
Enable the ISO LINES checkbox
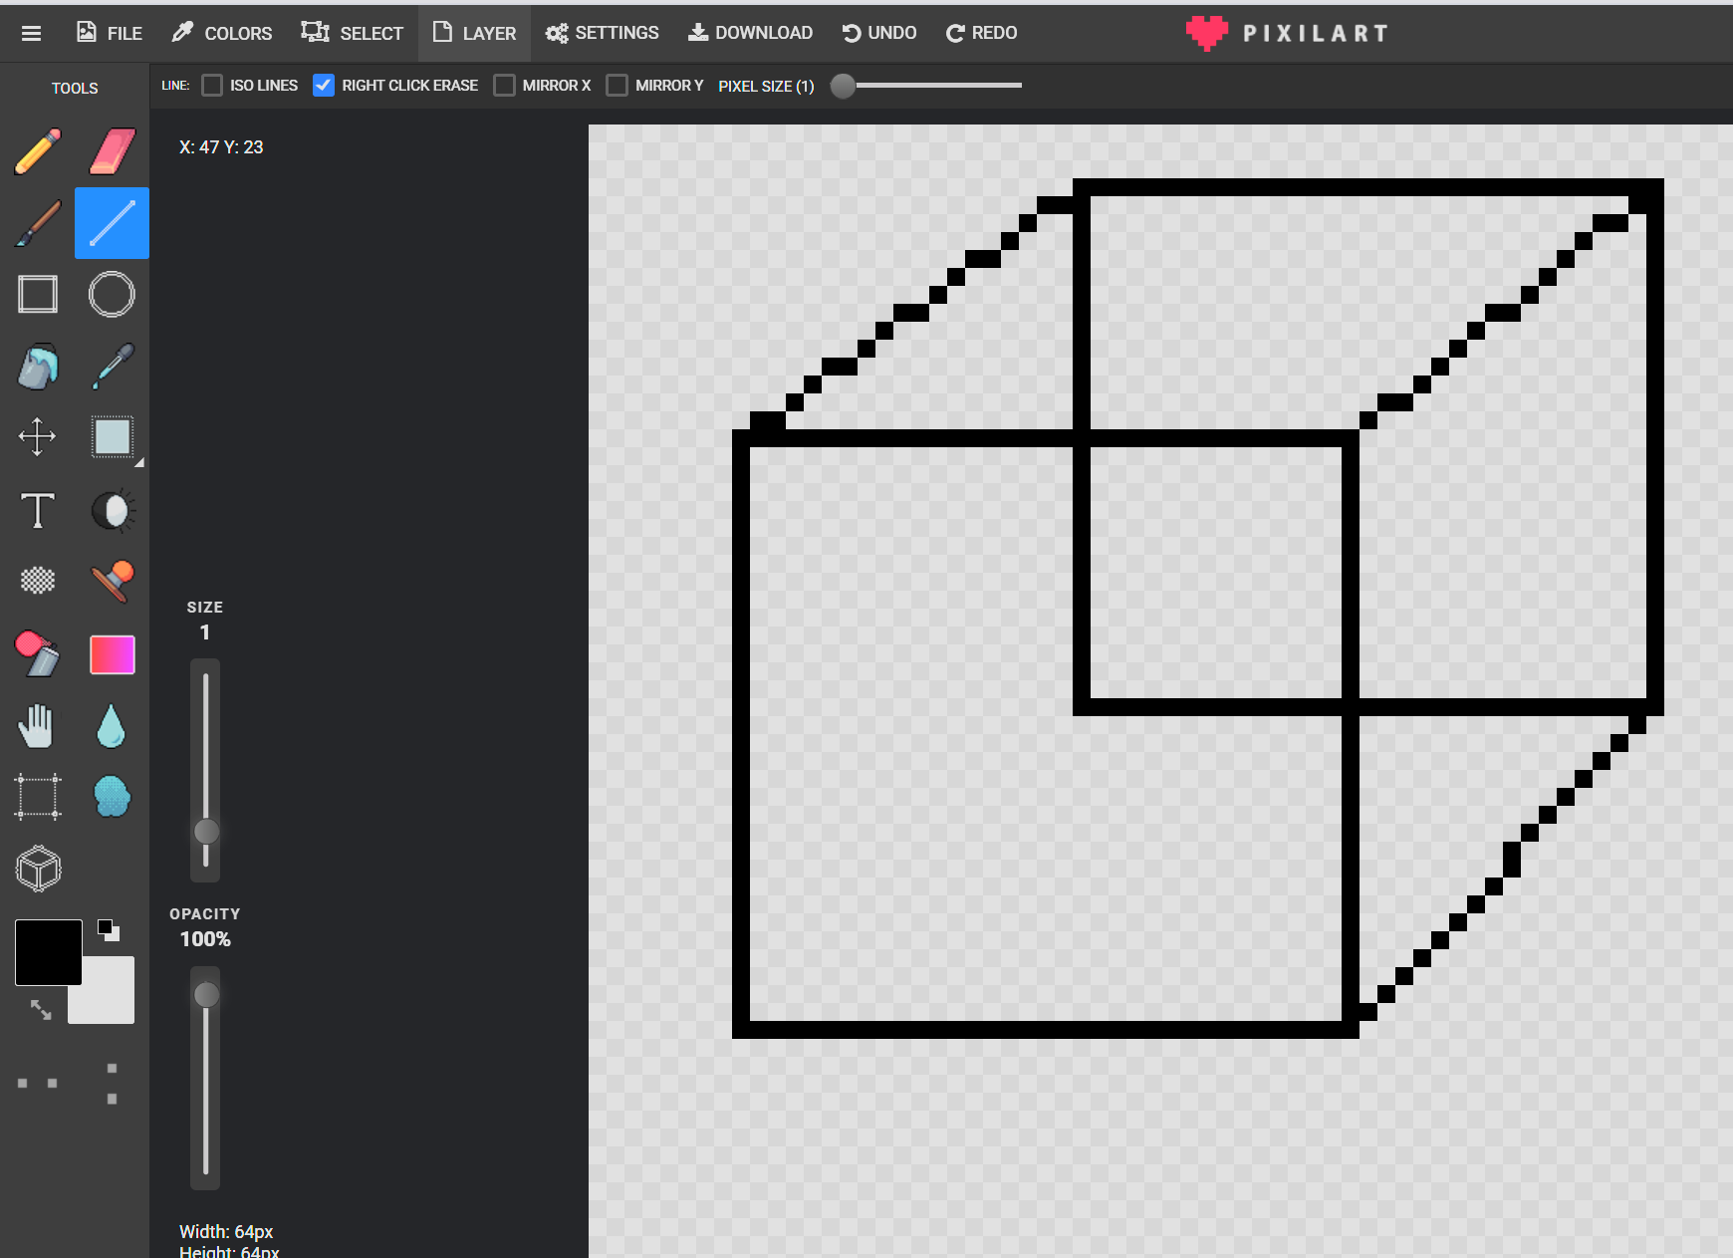212,86
